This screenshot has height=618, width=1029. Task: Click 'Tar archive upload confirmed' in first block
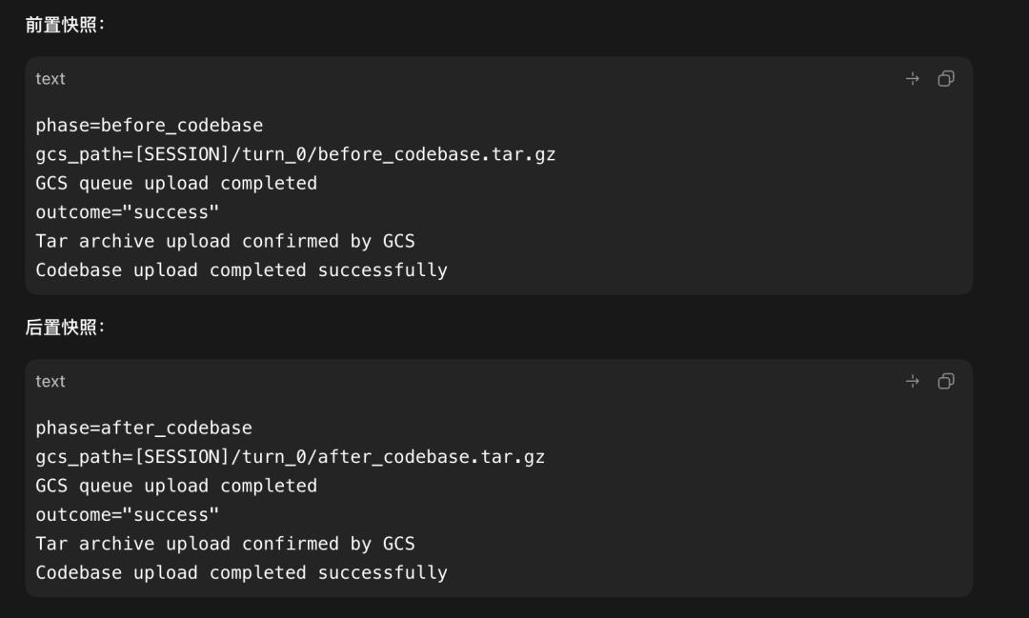coord(187,241)
